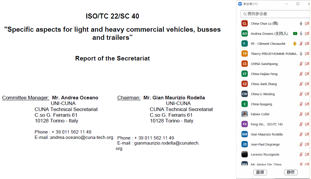Toggle Thierry PREUD'HOMME's microphone status
Image resolution: width=311 pixels, height=179 pixels.
click(301, 54)
